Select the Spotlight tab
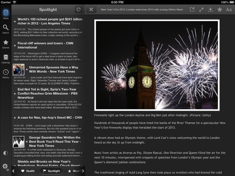This screenshot has height=176, width=235. pos(52,171)
